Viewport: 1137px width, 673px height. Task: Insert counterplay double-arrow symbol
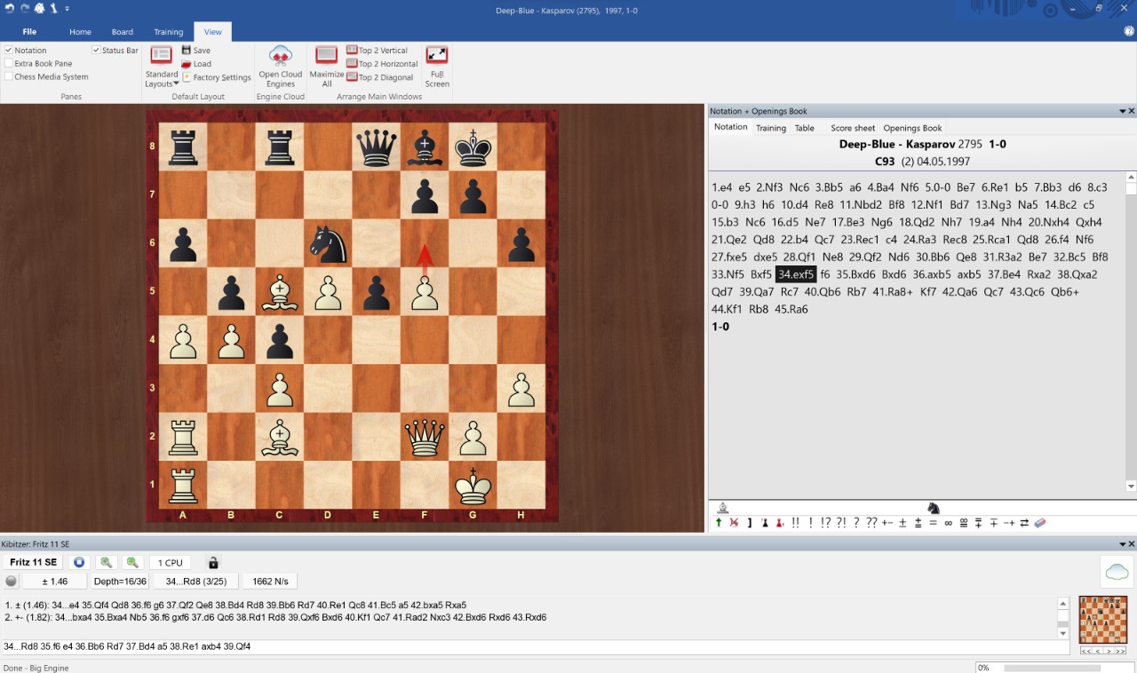[x=1023, y=523]
